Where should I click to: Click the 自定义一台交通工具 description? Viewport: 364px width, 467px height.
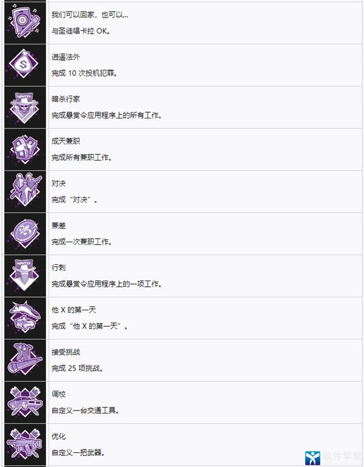(x=85, y=411)
